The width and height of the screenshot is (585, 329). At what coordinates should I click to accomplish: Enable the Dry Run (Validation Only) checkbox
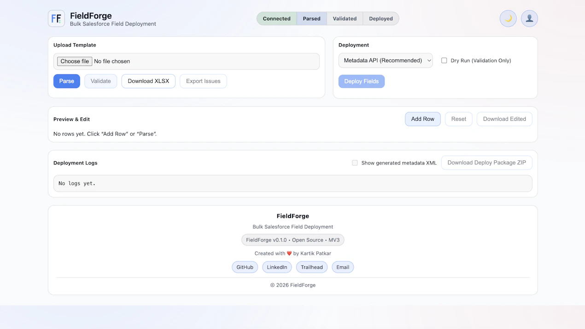point(444,60)
